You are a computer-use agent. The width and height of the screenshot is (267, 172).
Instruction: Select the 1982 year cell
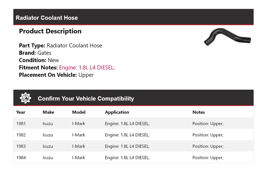point(21,135)
